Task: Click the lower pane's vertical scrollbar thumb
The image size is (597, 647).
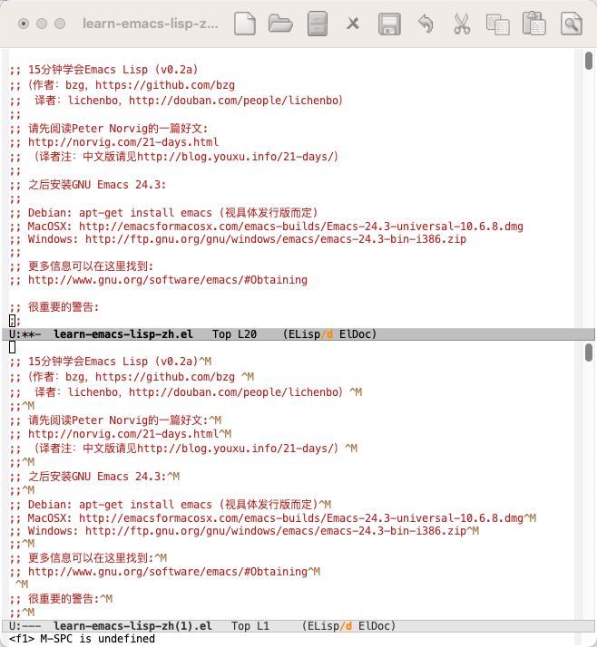Action: tap(589, 352)
